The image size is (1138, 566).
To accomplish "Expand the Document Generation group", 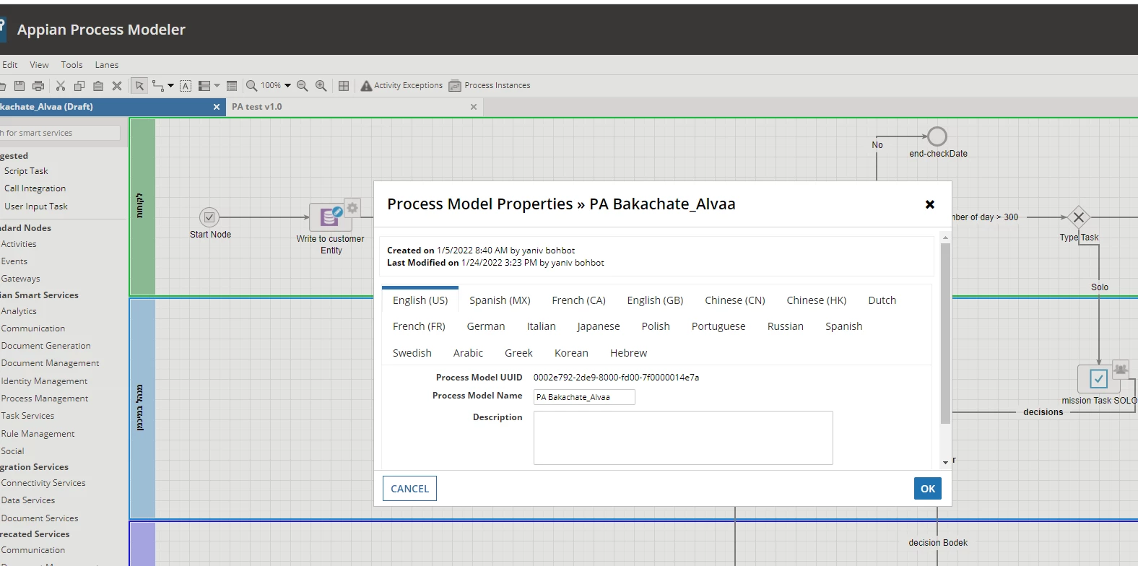I will [x=46, y=346].
